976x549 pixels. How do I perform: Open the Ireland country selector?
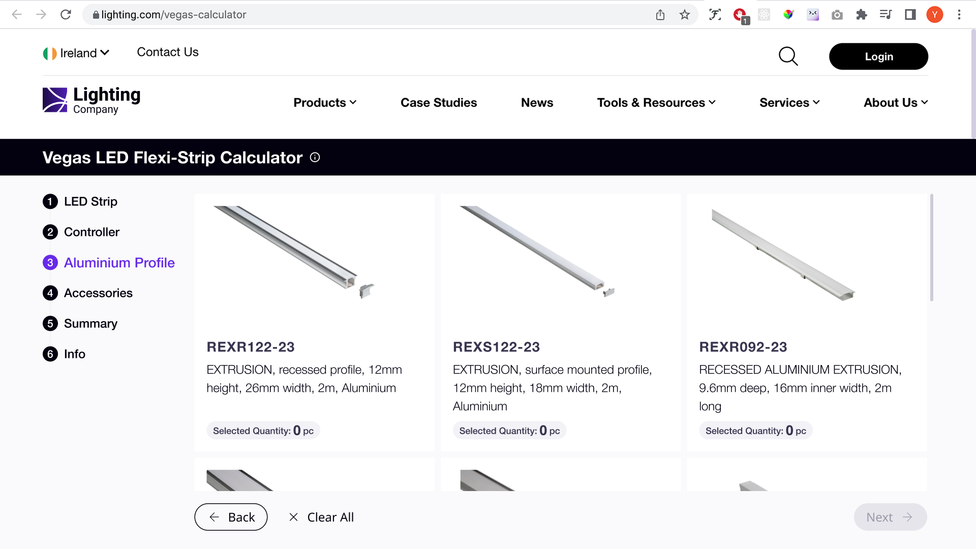point(76,53)
